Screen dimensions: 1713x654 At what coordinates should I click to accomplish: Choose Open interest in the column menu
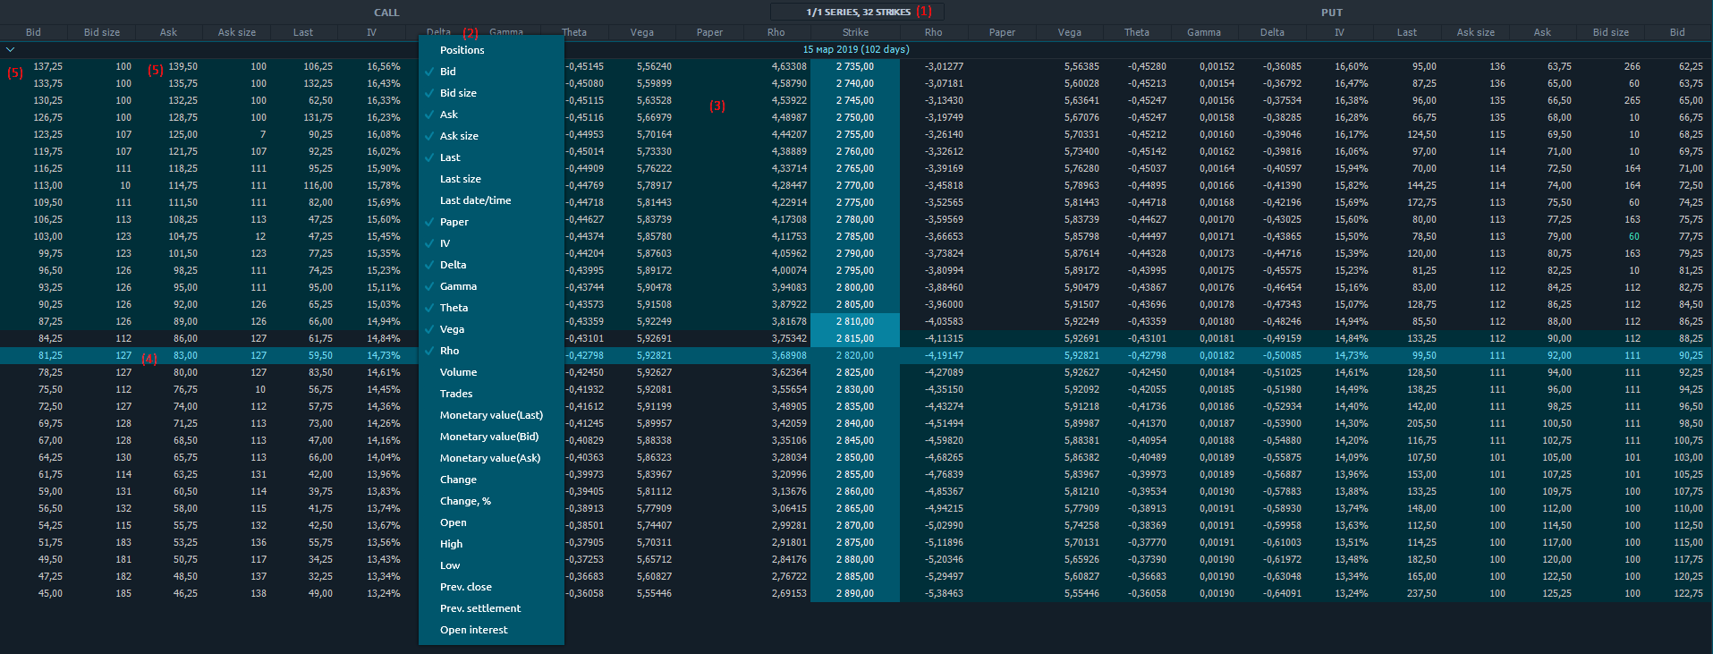tap(473, 630)
